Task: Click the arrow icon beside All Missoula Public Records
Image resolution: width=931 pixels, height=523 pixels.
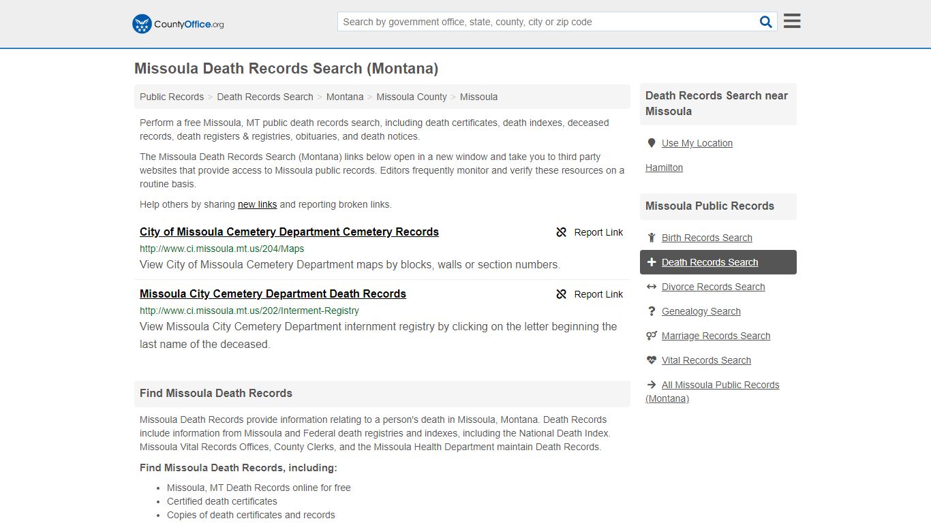Action: [651, 385]
